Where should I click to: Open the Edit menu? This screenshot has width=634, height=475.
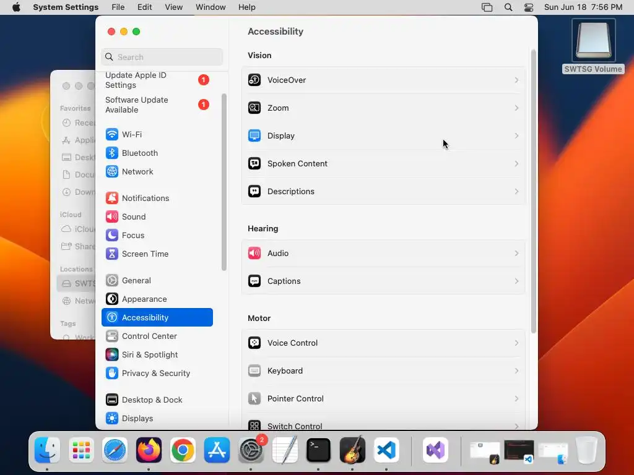[144, 7]
